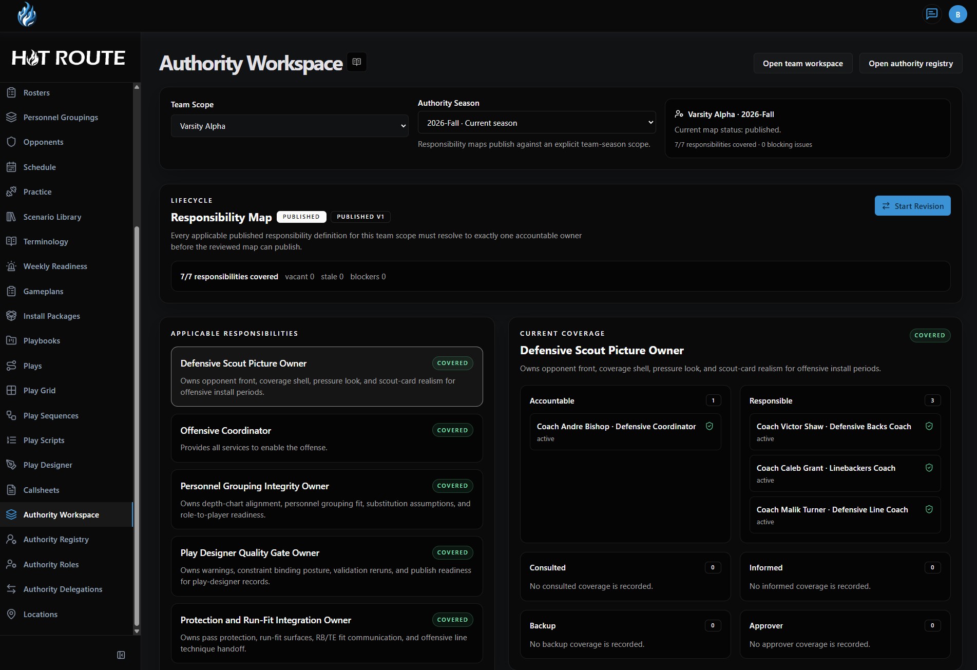Open the chat messages icon
This screenshot has width=977, height=670.
click(x=931, y=14)
